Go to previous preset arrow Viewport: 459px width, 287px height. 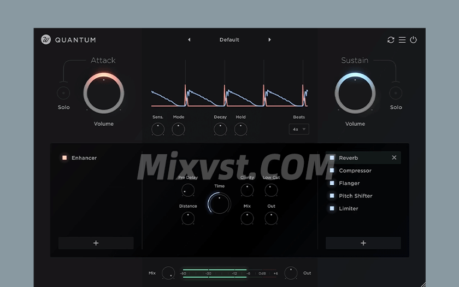click(190, 40)
